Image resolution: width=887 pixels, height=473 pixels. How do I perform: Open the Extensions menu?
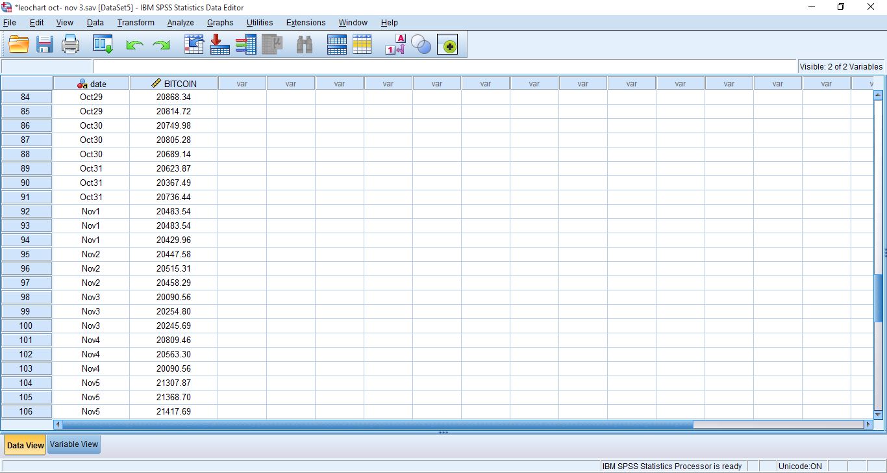pos(306,22)
